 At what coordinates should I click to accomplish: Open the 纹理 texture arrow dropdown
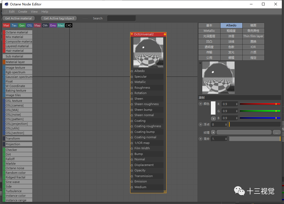tap(213, 133)
